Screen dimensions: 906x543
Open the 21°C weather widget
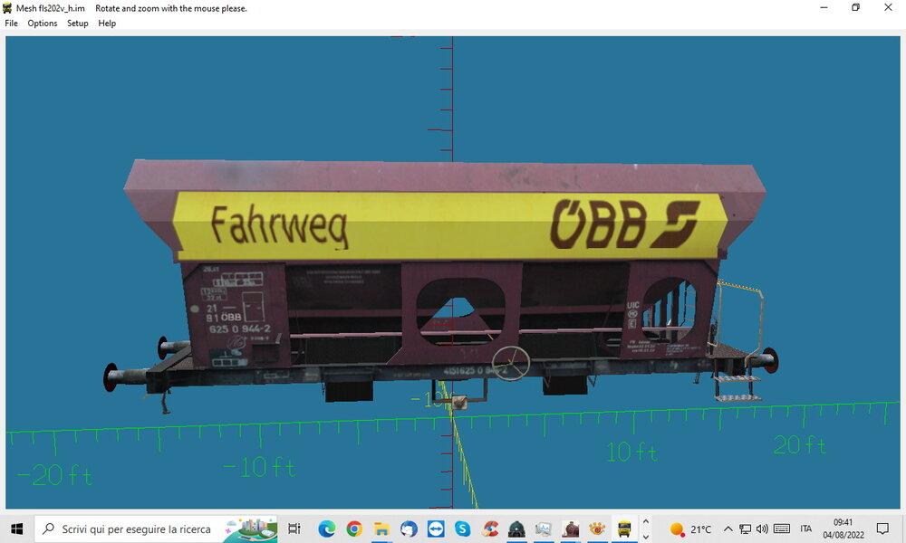[x=690, y=529]
